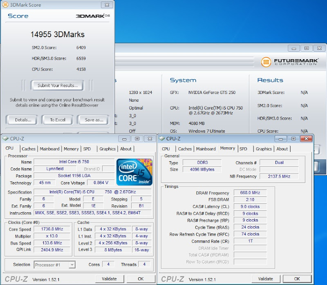The image size is (327, 285).
Task: Open Mainboard tab in right CPU-Z window
Action: (x=206, y=149)
